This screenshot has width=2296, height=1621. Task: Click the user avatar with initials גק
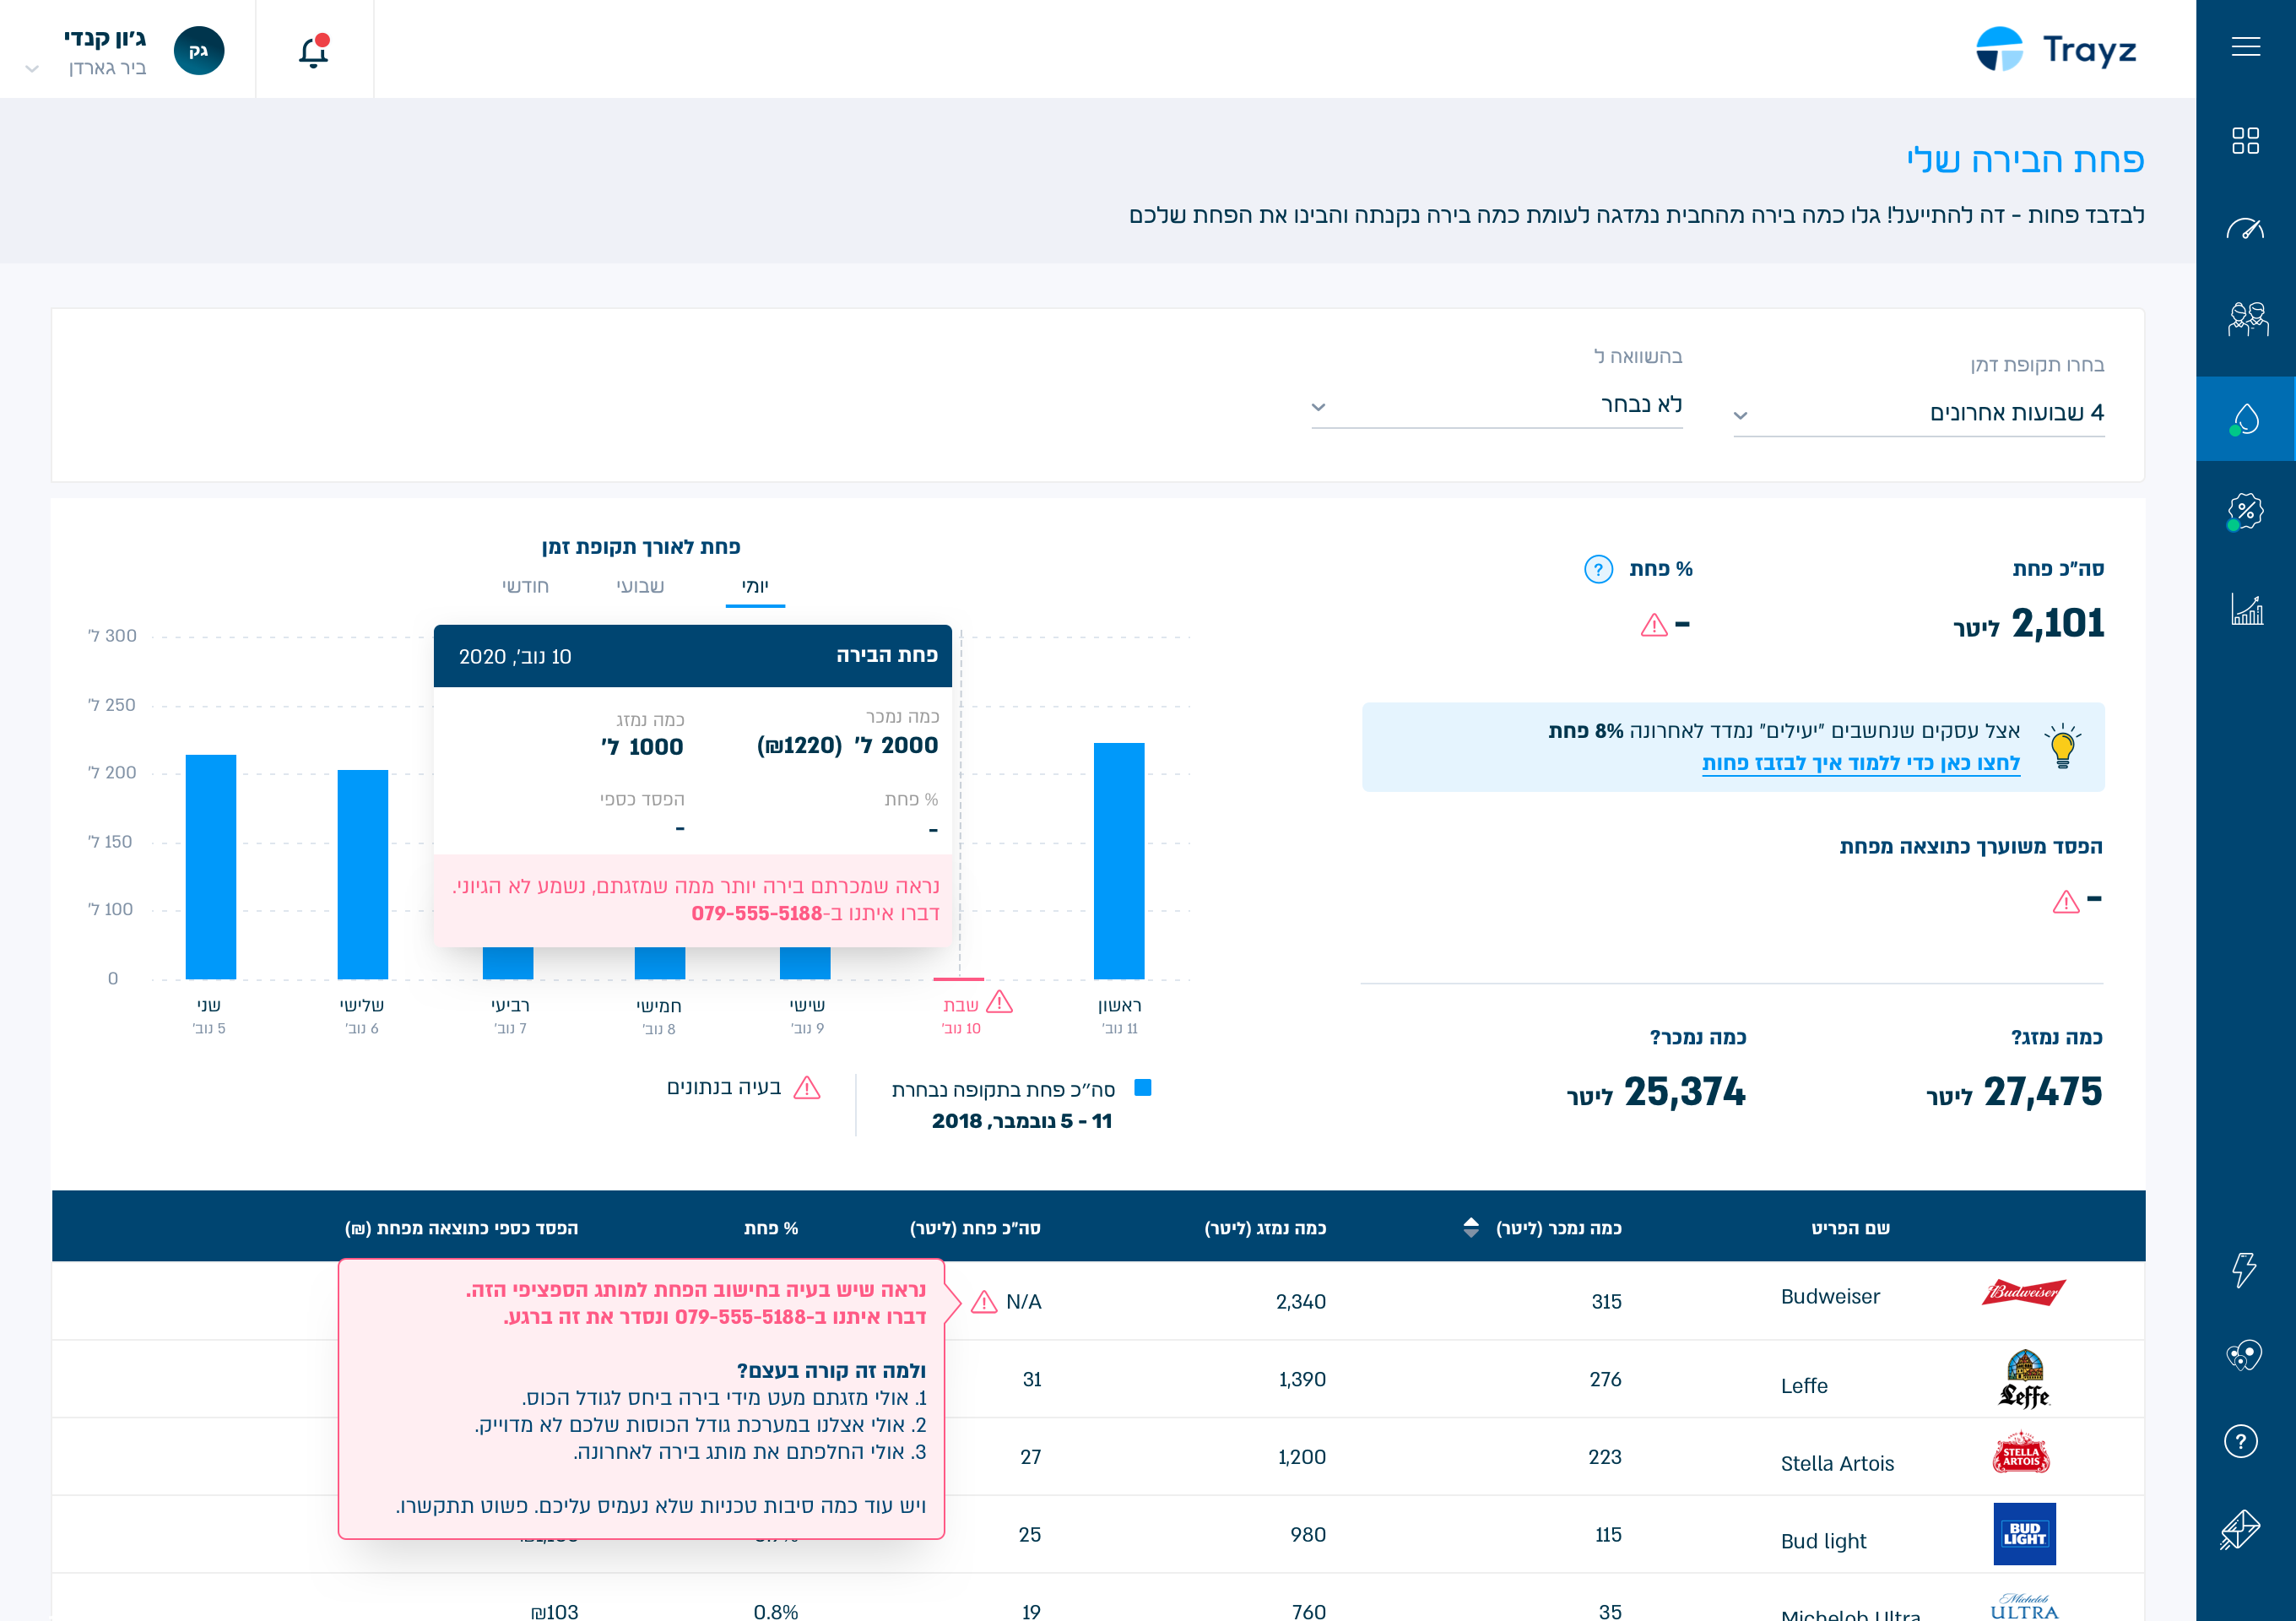[198, 50]
